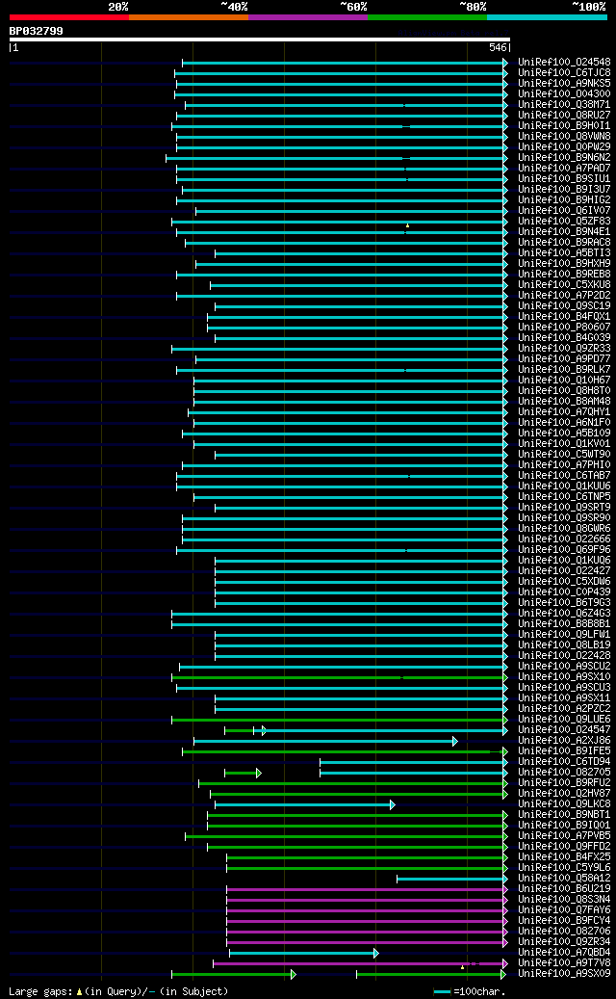Choose entry UniRef100_Q1KUQ6
This screenshot has height=999, width=616.
(x=564, y=560)
